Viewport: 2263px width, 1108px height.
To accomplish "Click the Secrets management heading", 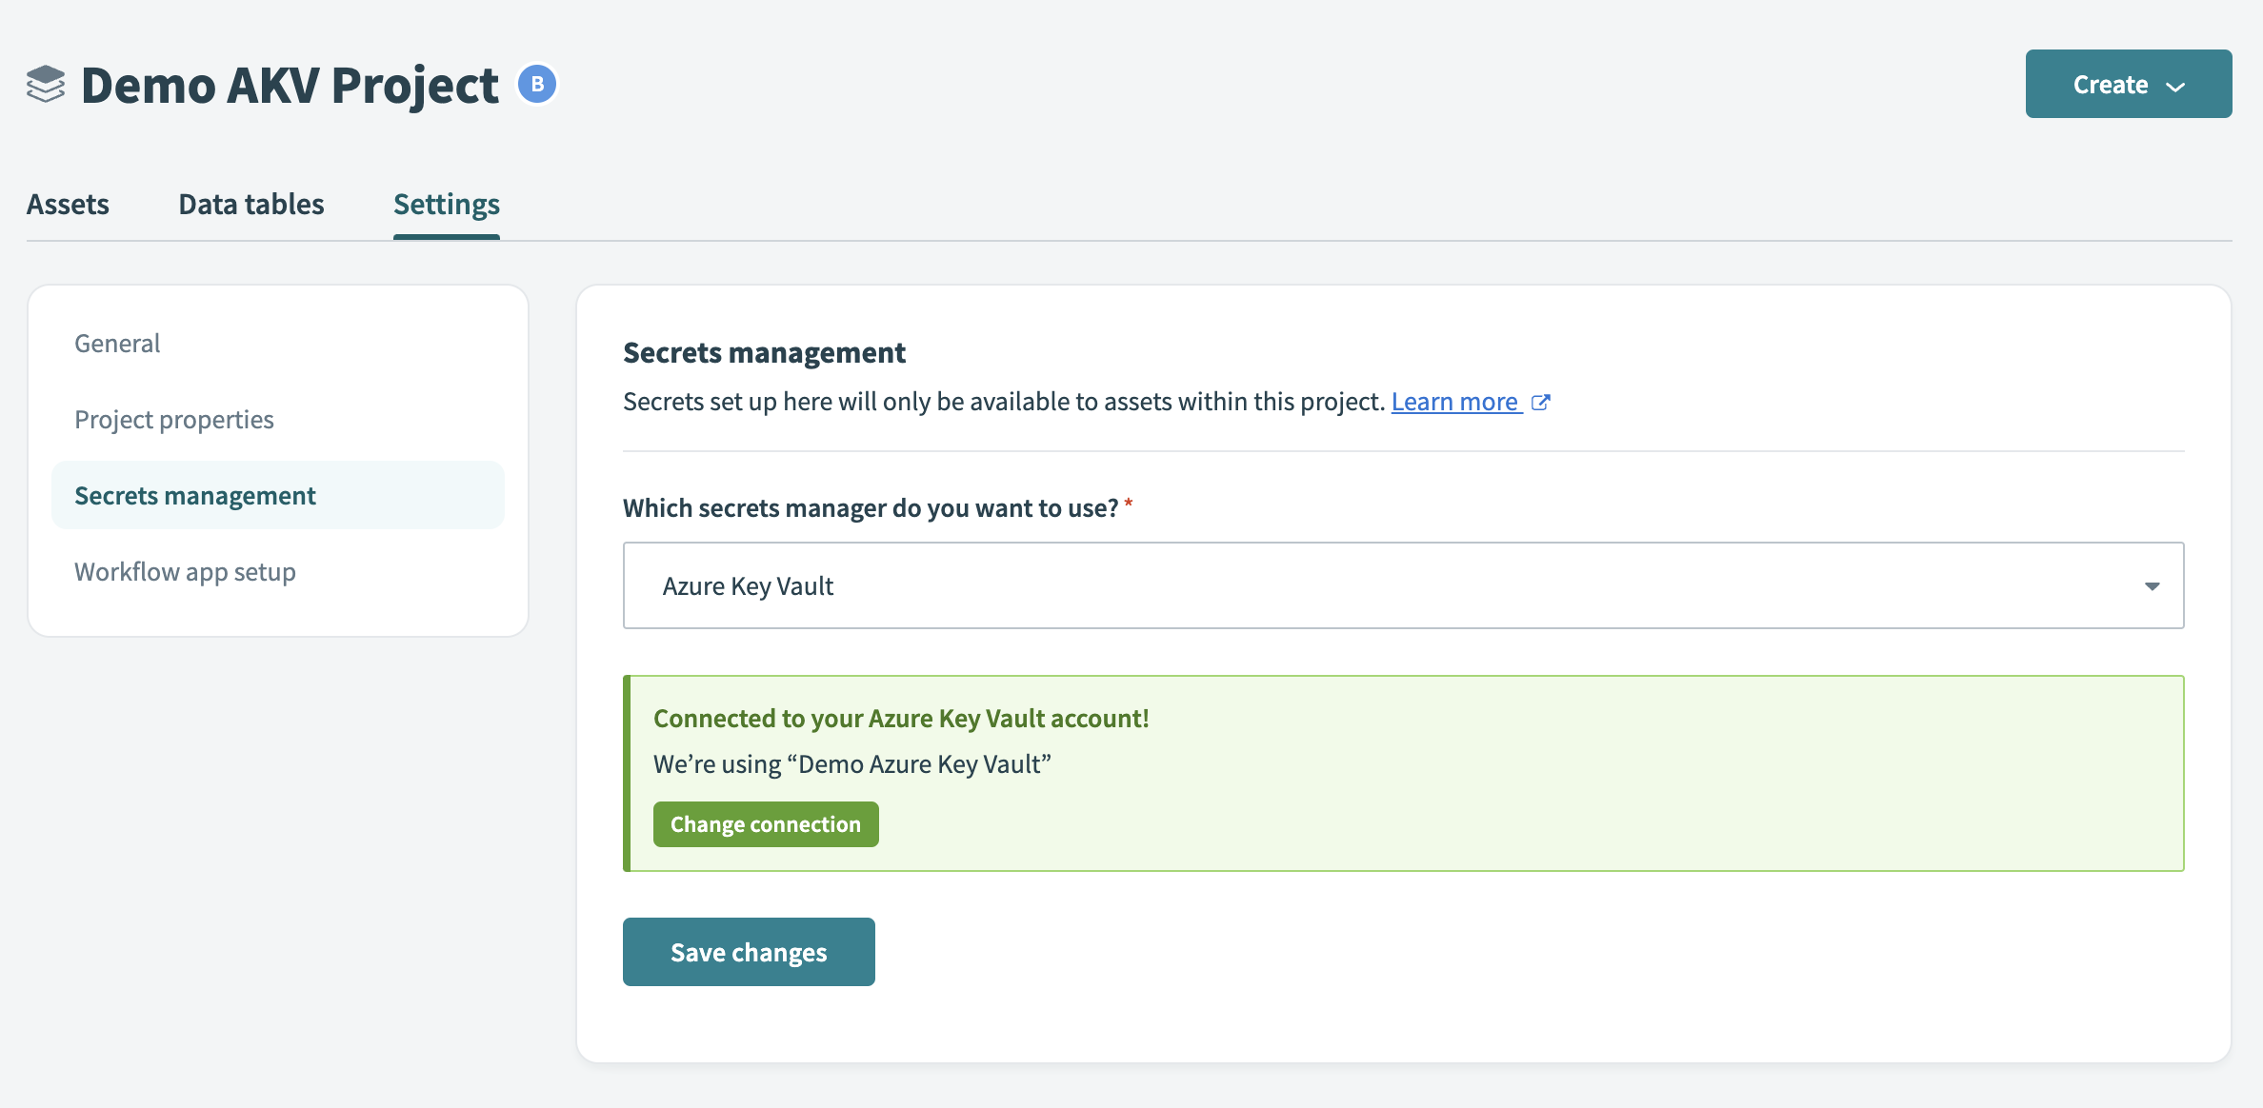I will pyautogui.click(x=764, y=353).
